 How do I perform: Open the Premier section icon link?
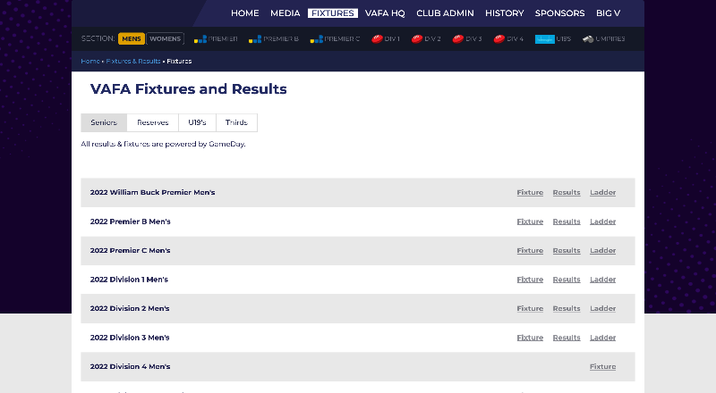tap(200, 39)
